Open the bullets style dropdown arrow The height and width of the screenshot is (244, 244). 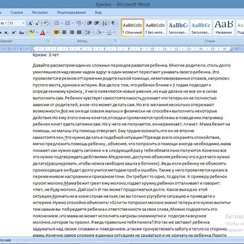[62, 23]
